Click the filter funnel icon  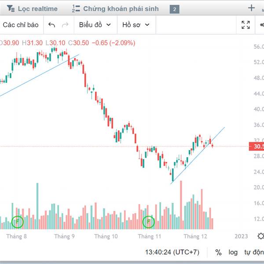(x=11, y=9)
